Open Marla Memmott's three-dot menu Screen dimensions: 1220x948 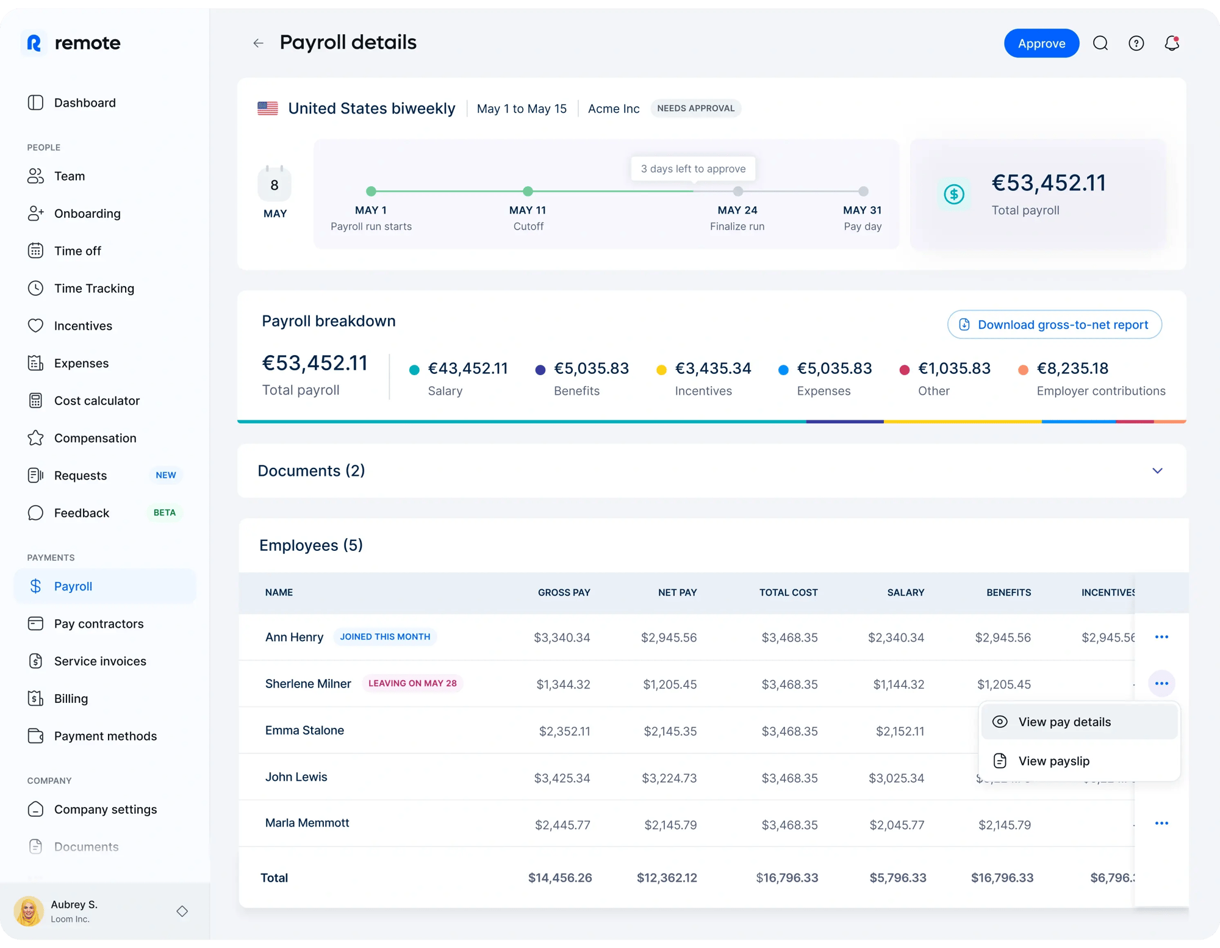1161,824
